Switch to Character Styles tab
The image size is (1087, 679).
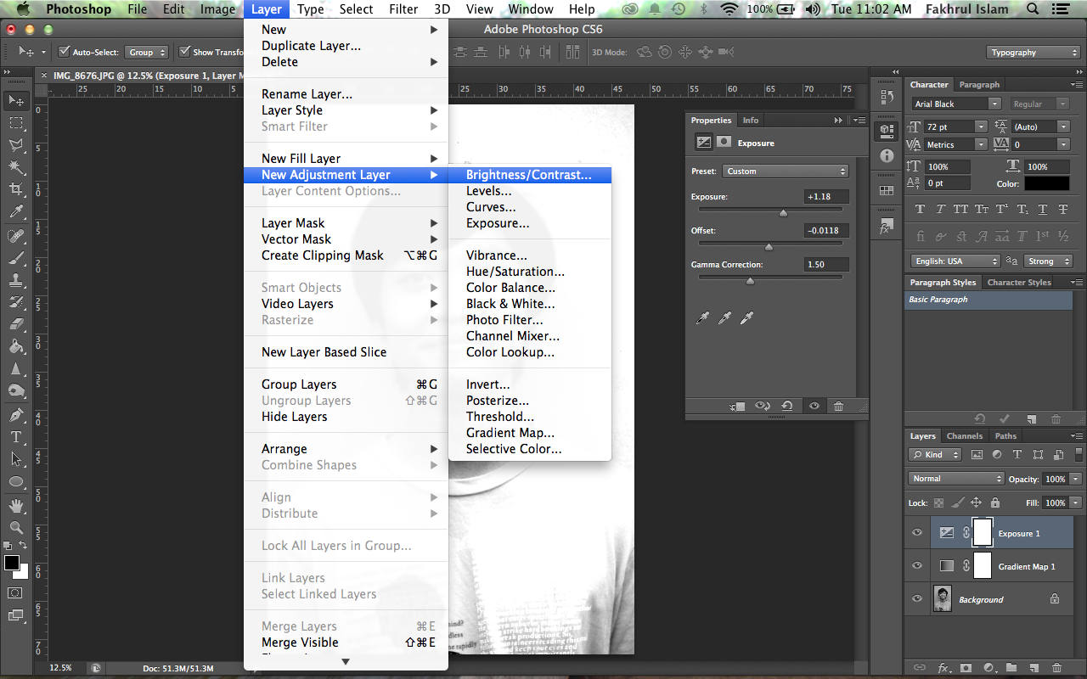[x=1019, y=283]
